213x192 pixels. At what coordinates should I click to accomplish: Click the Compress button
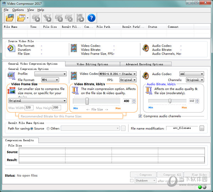[143, 175]
